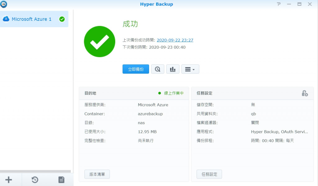The width and height of the screenshot is (318, 186).
Task: Maximize the Hyper Backup window
Action: [x=299, y=4]
